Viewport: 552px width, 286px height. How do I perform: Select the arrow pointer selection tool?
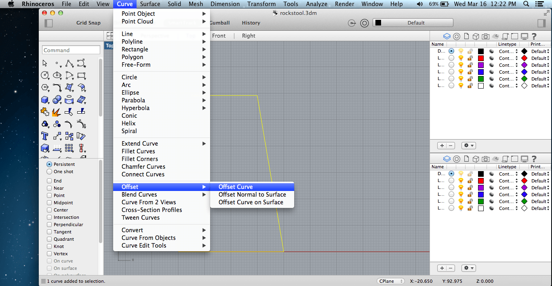point(45,63)
